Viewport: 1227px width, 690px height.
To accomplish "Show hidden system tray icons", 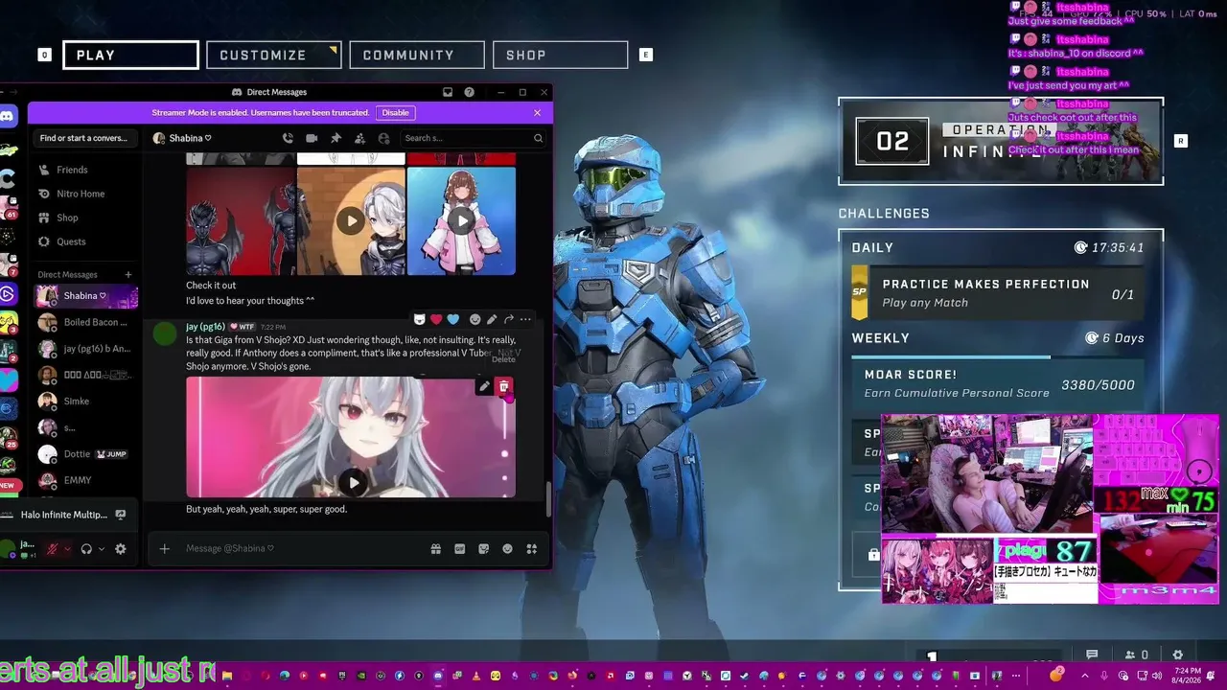I will pyautogui.click(x=1086, y=676).
